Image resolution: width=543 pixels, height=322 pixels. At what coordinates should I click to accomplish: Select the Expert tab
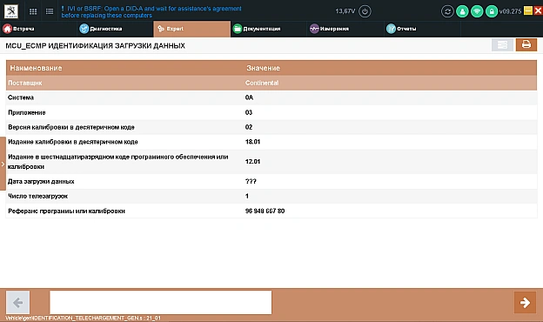click(191, 29)
